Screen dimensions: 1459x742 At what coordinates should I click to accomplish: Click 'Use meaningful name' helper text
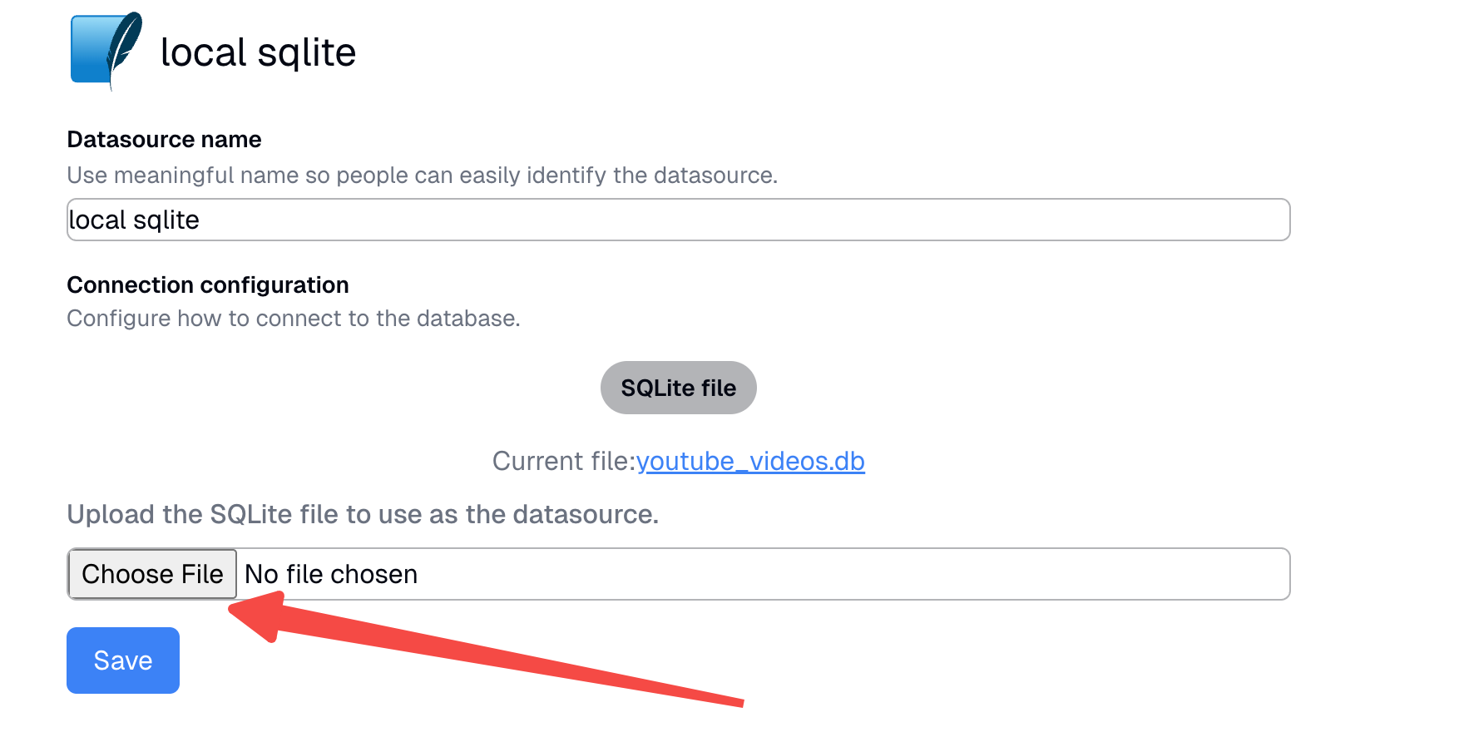[x=423, y=176]
